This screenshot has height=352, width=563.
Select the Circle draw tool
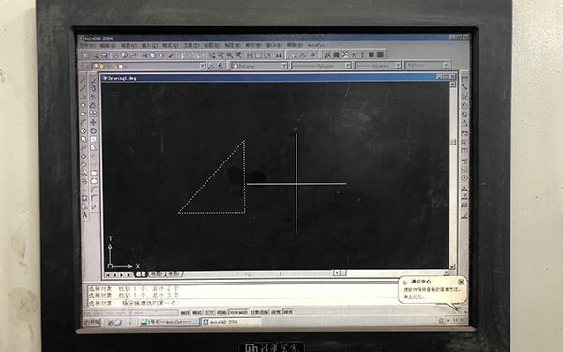tap(83, 131)
